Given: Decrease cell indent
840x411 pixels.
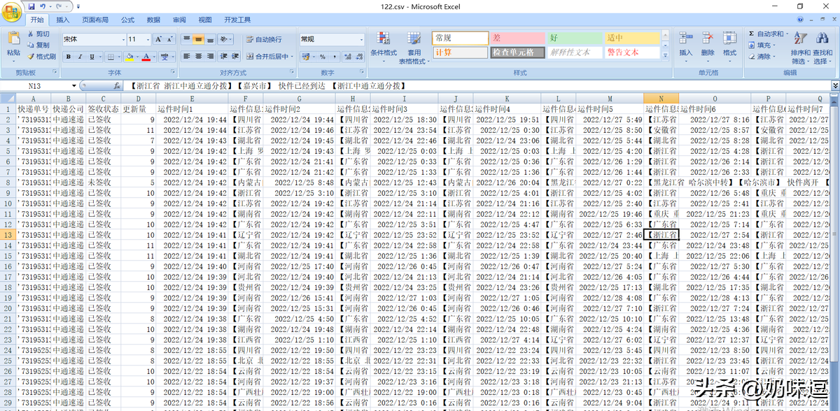Looking at the screenshot, I should [224, 57].
